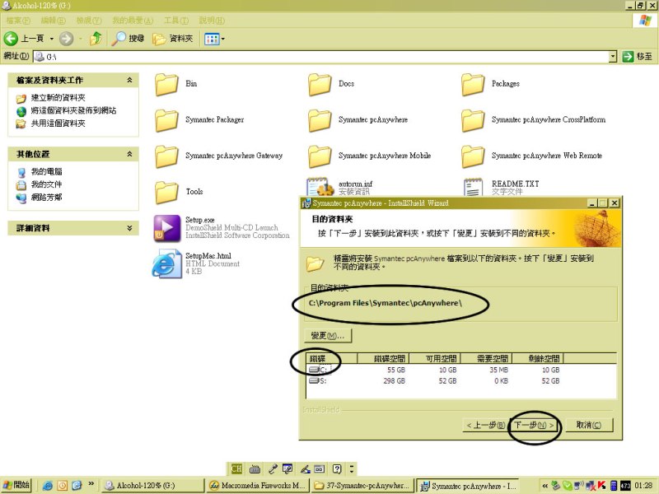Click 共用這個資料夾 task
This screenshot has width=659, height=494.
point(50,123)
